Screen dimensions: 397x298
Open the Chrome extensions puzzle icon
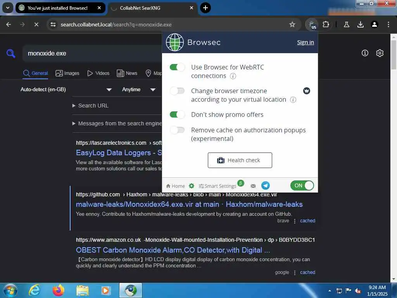click(x=326, y=24)
